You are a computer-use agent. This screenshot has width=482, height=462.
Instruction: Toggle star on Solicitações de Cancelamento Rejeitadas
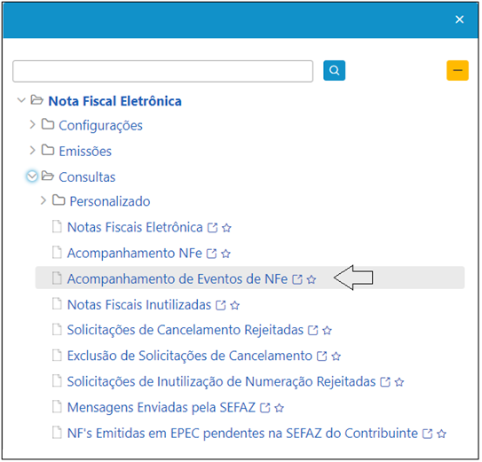coord(327,331)
